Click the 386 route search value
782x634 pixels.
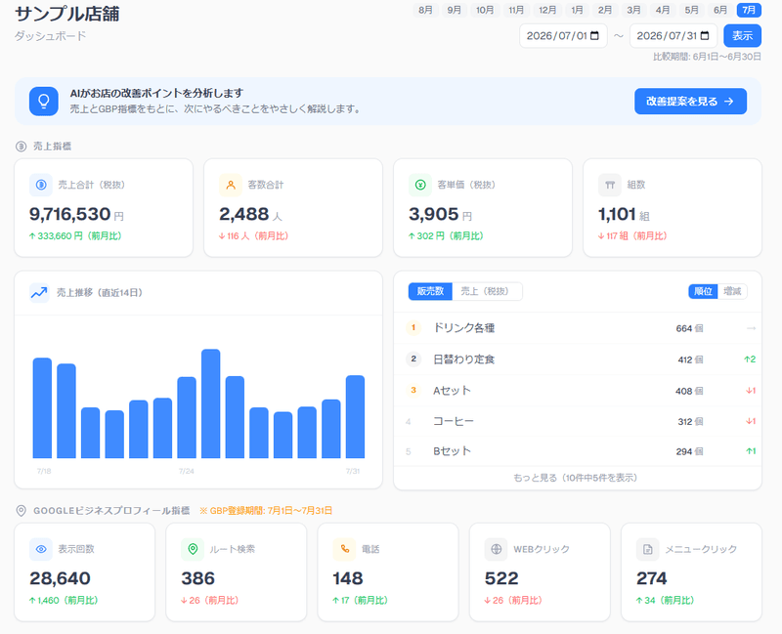coord(198,578)
